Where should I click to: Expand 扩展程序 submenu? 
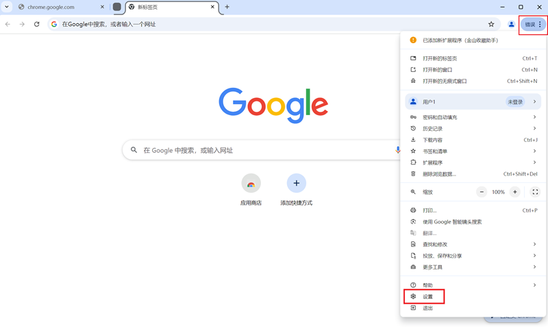coord(473,162)
